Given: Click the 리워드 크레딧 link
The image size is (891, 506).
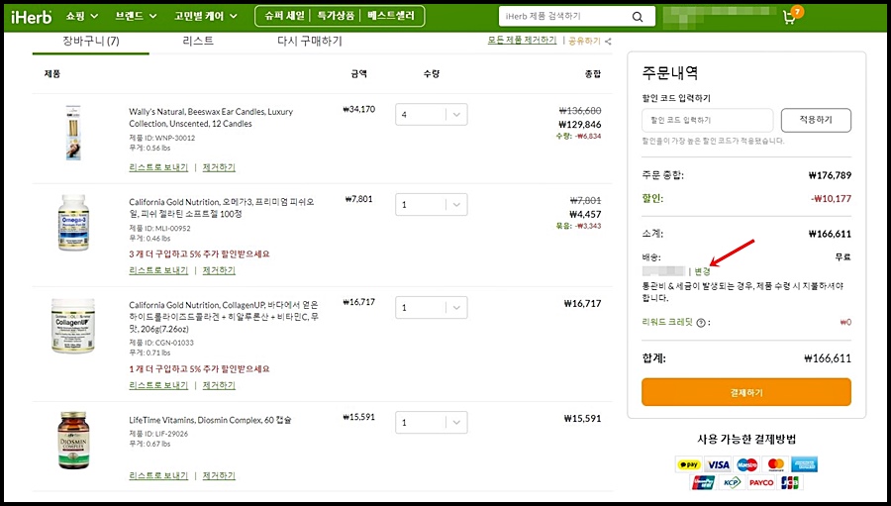Looking at the screenshot, I should [x=667, y=322].
